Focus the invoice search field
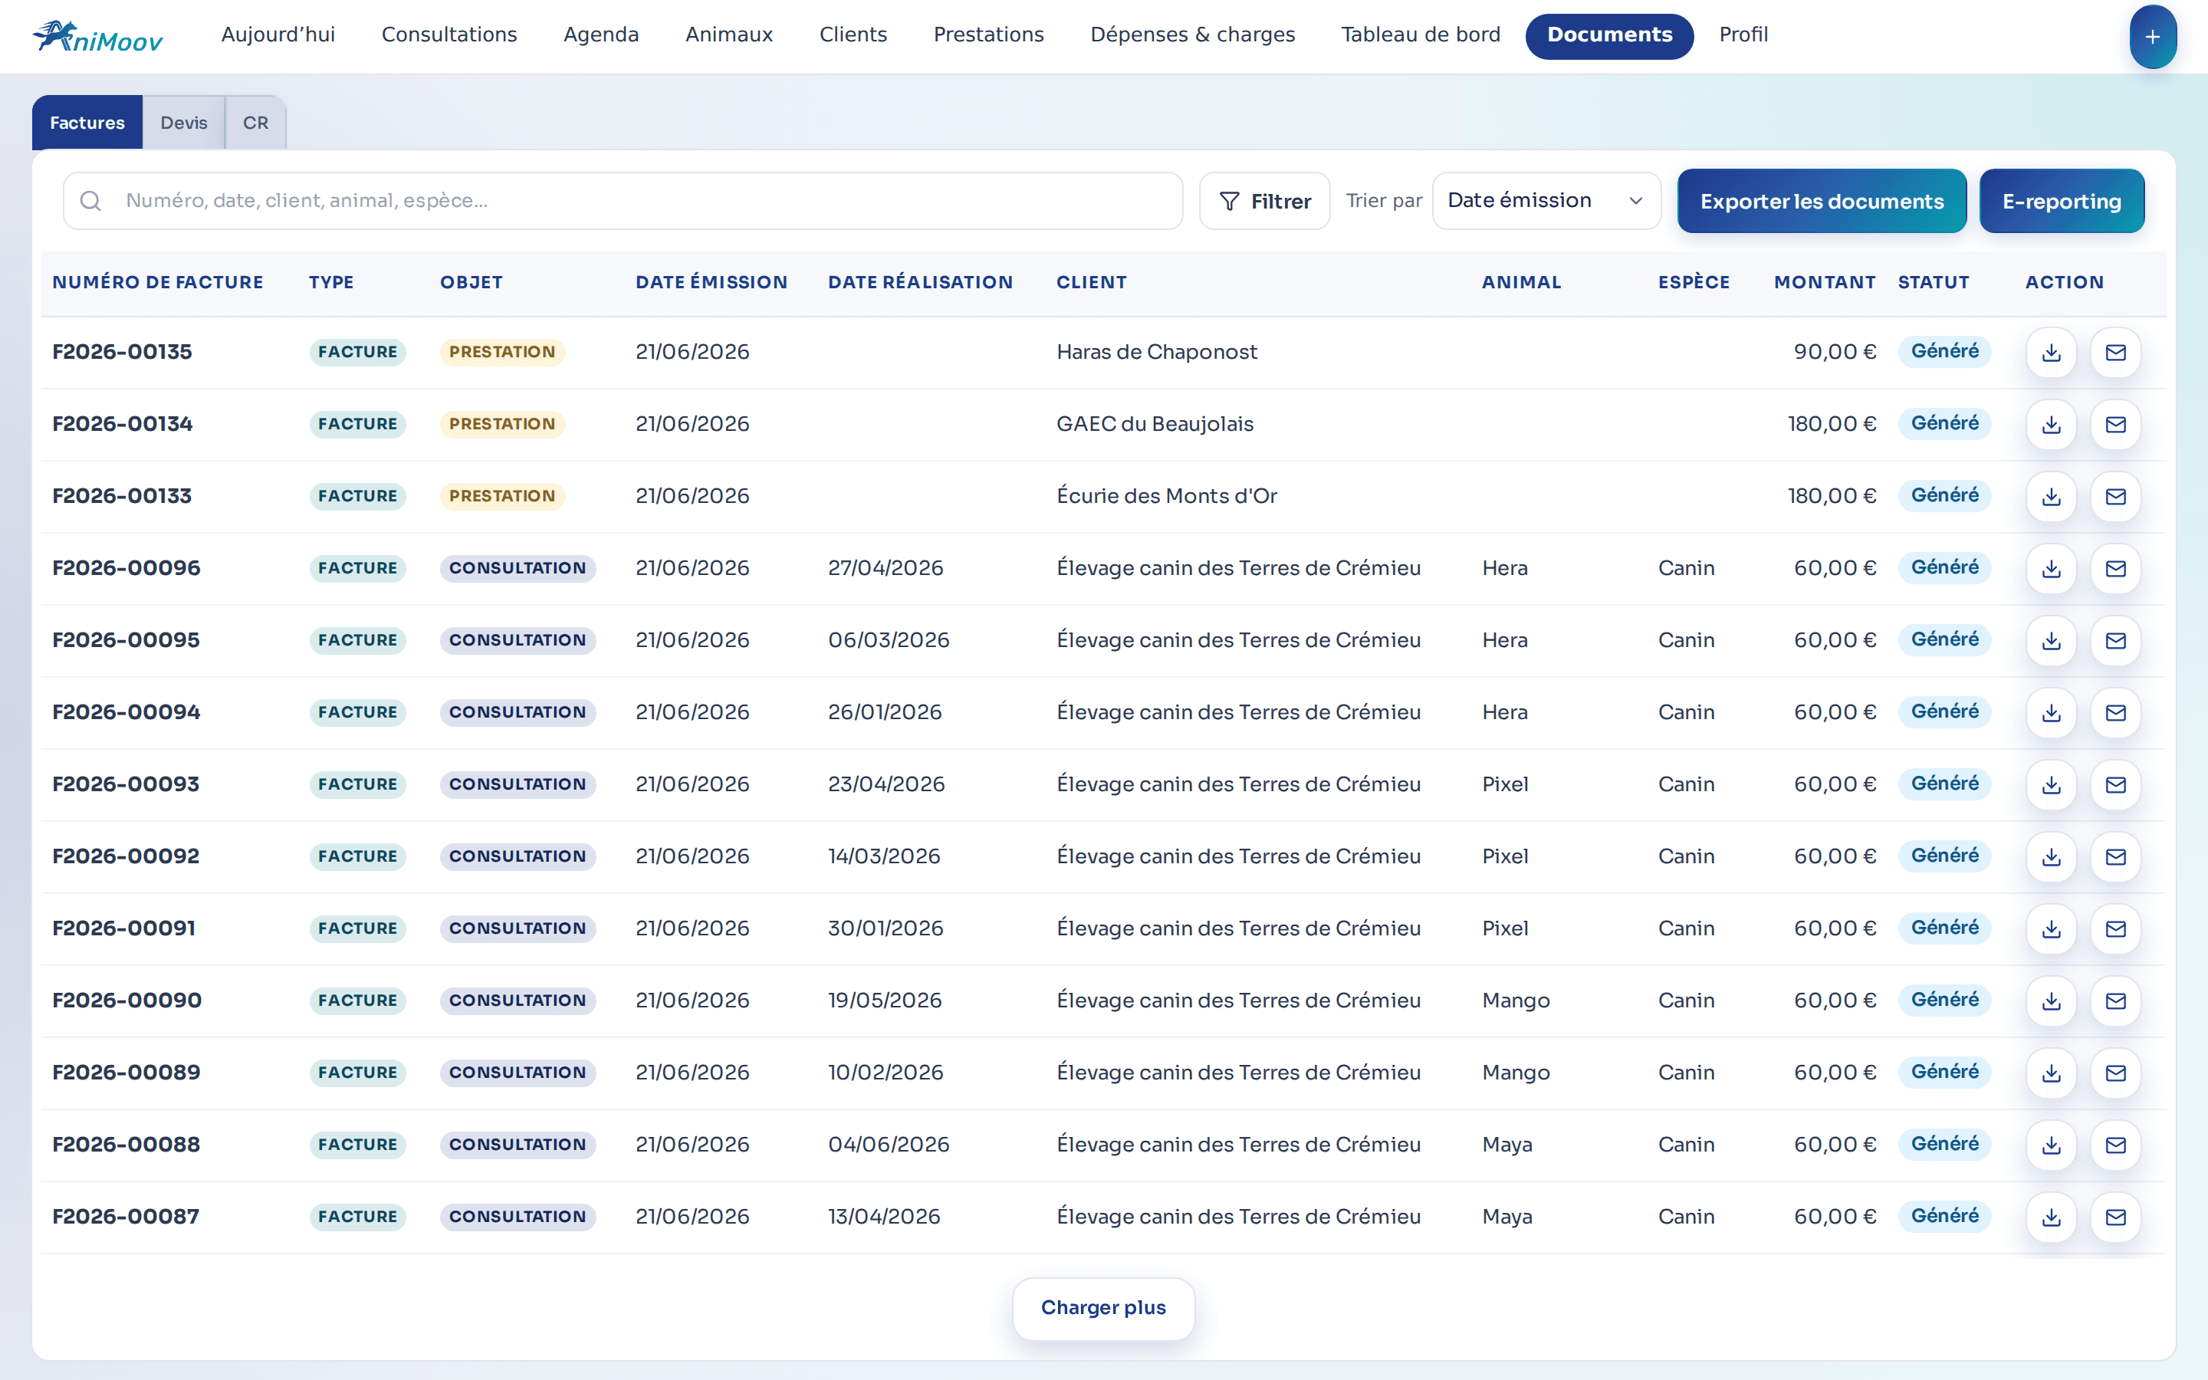 coord(623,201)
